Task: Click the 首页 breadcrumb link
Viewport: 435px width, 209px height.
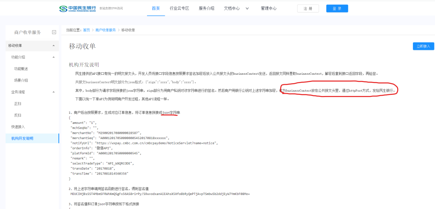Action: tap(87, 30)
